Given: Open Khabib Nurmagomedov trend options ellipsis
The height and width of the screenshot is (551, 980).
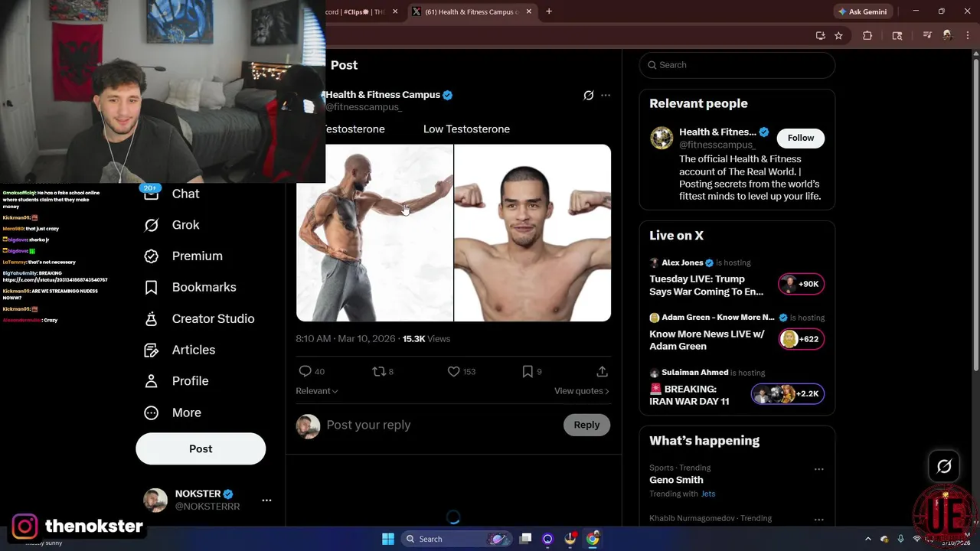Looking at the screenshot, I should (818, 520).
